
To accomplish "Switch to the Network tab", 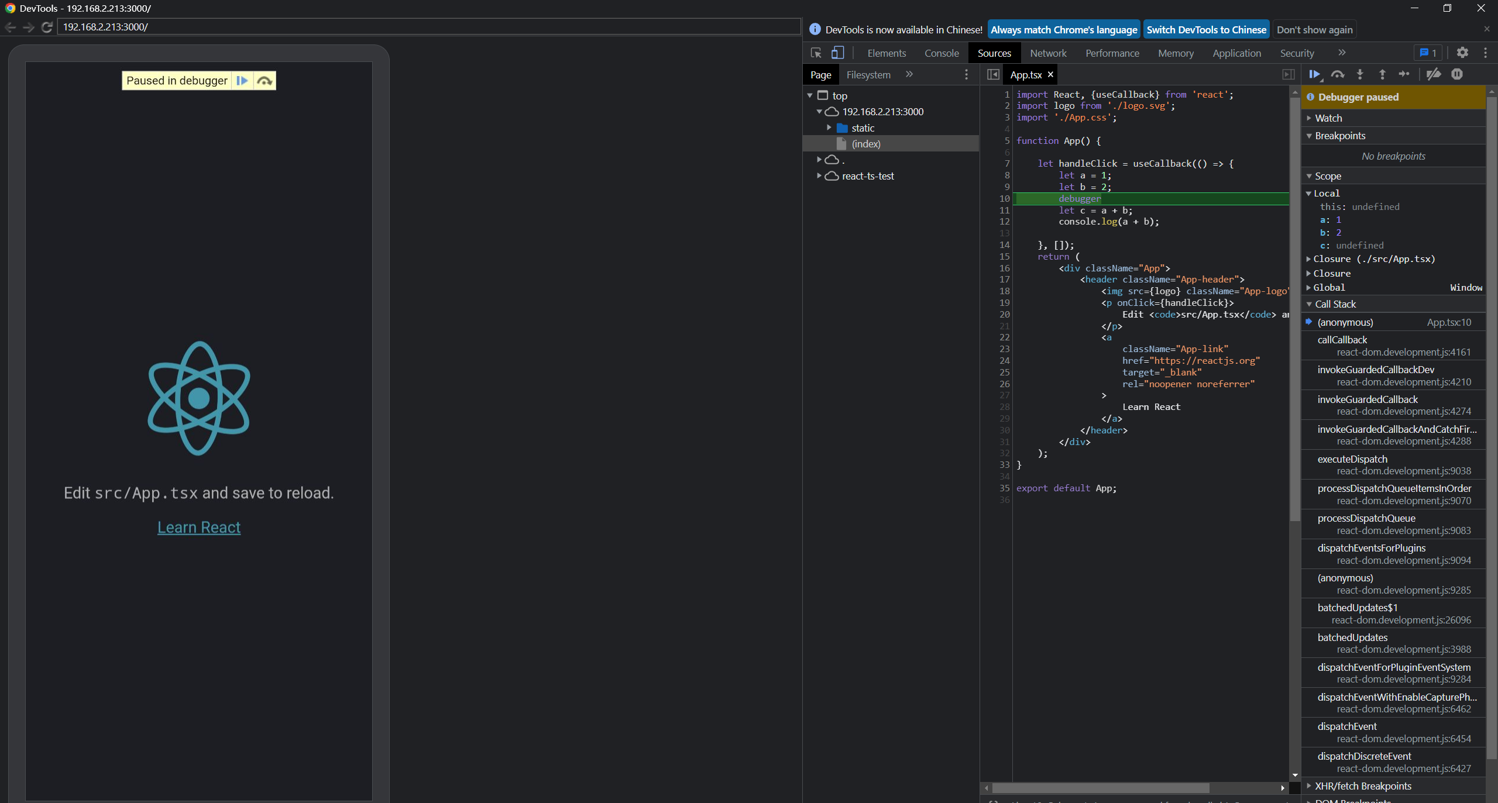I will [x=1048, y=53].
